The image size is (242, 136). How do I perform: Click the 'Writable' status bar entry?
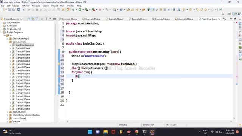pos(123,125)
